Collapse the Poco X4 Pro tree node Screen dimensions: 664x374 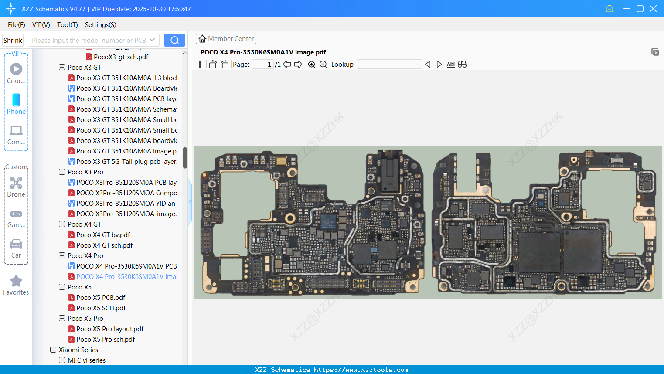point(62,255)
